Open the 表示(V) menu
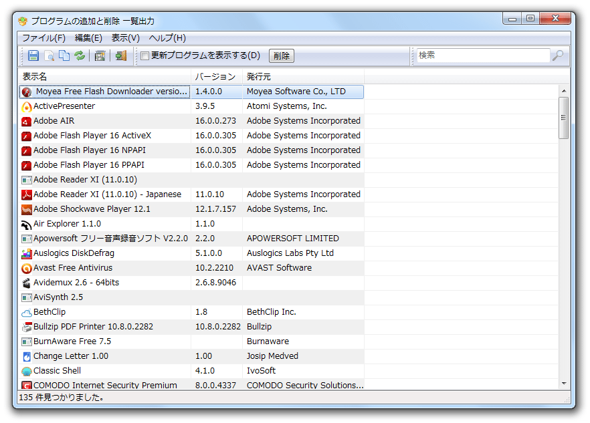 pos(125,38)
